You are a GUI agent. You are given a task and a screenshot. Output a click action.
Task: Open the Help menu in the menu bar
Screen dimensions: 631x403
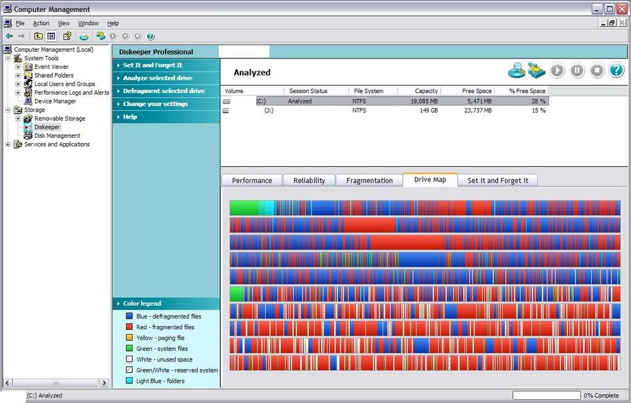(113, 23)
